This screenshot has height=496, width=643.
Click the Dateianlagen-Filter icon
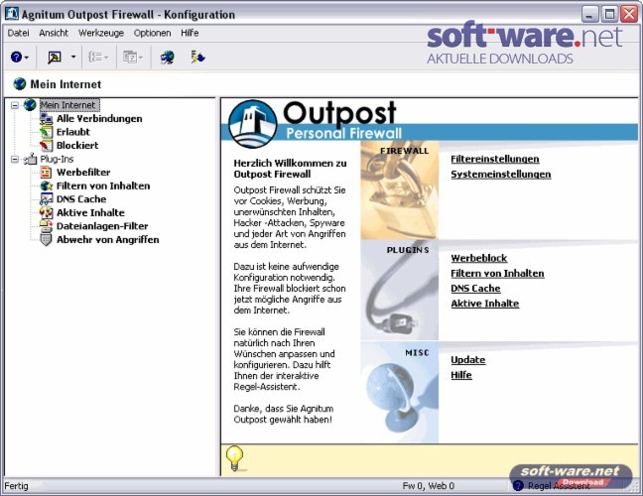tap(46, 226)
